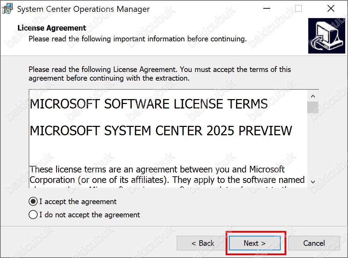Click the bold "License Agreement" page heading

click(52, 28)
